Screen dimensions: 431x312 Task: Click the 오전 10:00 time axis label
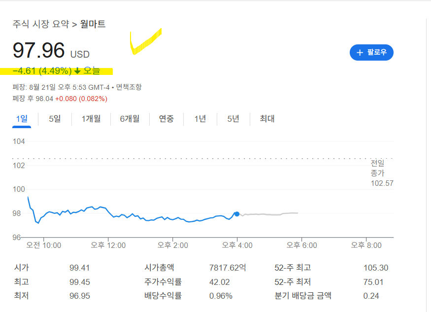coord(44,245)
